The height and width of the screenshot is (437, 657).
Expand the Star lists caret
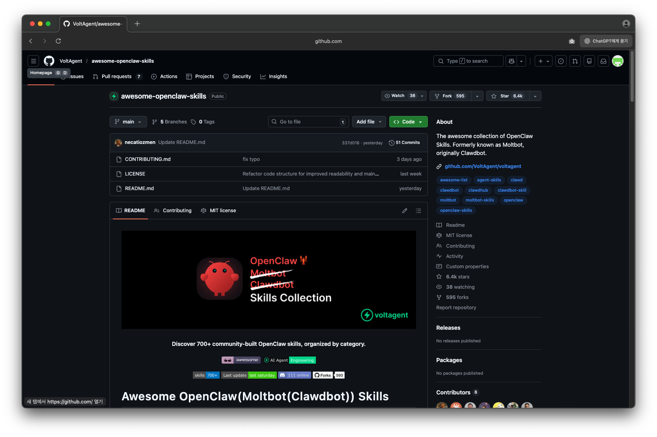535,96
